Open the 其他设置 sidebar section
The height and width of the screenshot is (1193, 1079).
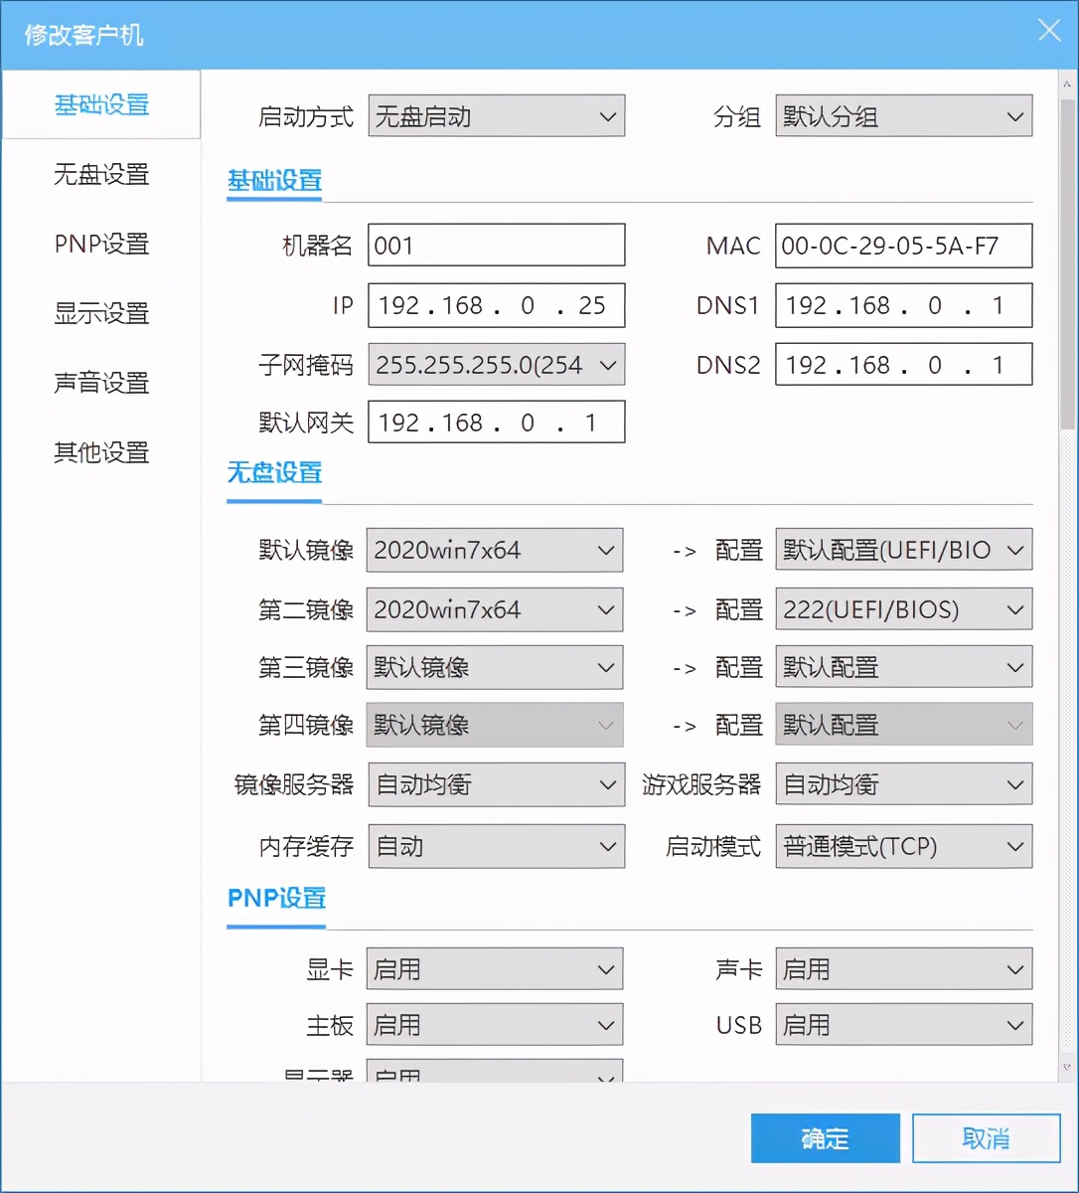[100, 452]
